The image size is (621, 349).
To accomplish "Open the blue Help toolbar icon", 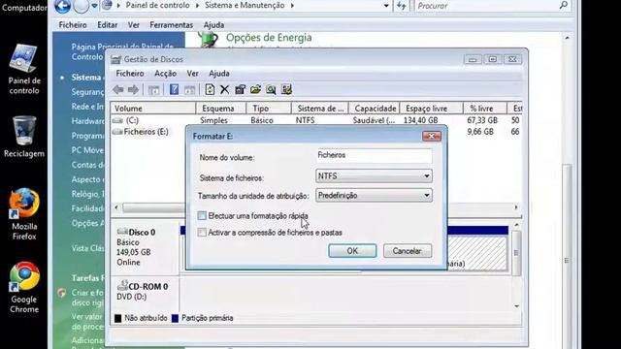I will [174, 89].
